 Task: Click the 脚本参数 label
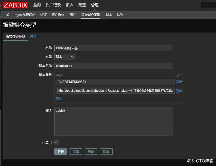coord(45,74)
